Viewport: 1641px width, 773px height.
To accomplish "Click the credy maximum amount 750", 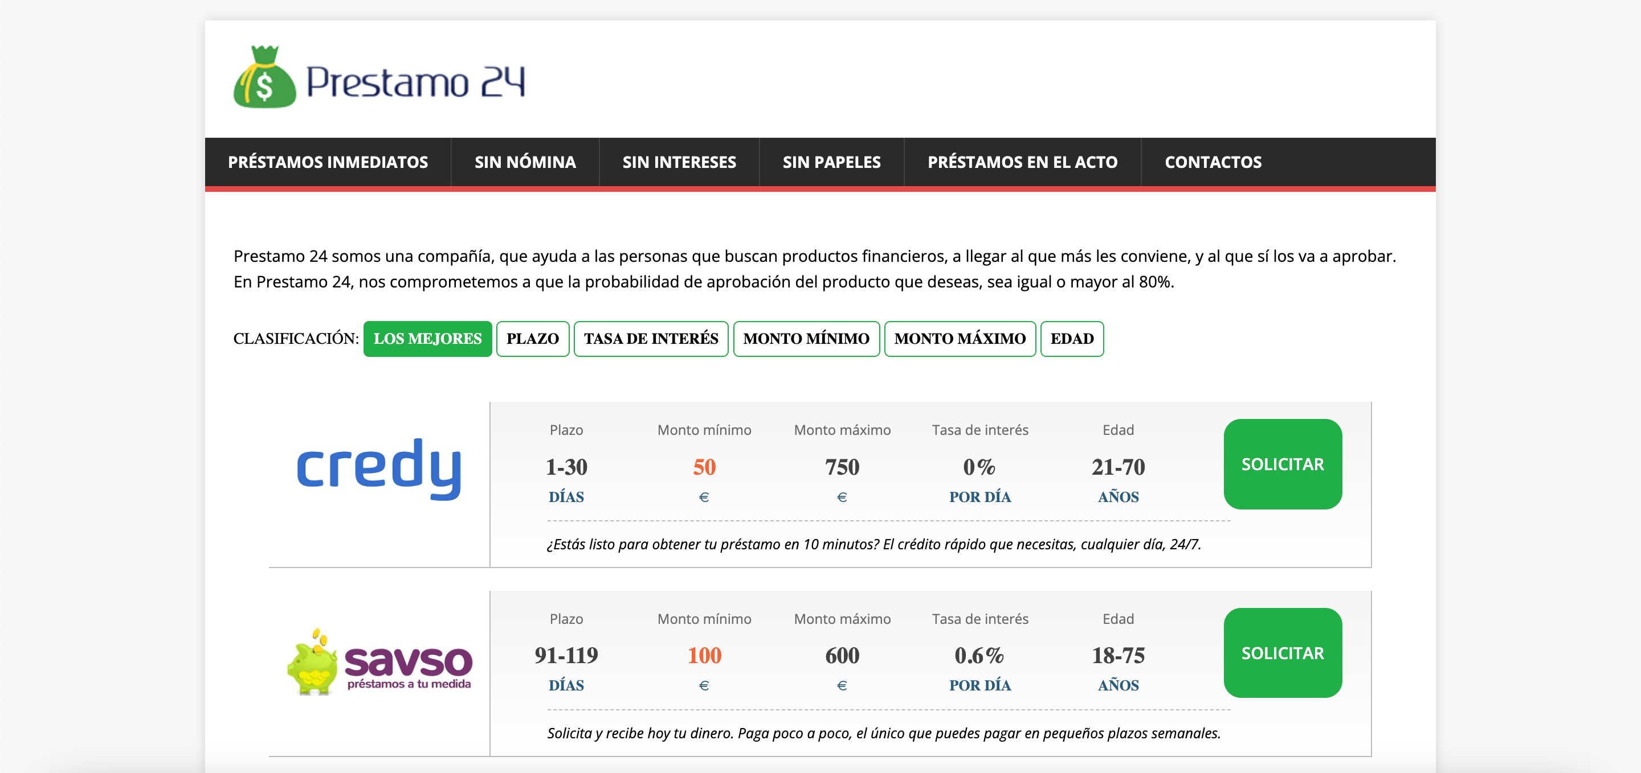I will pyautogui.click(x=842, y=467).
